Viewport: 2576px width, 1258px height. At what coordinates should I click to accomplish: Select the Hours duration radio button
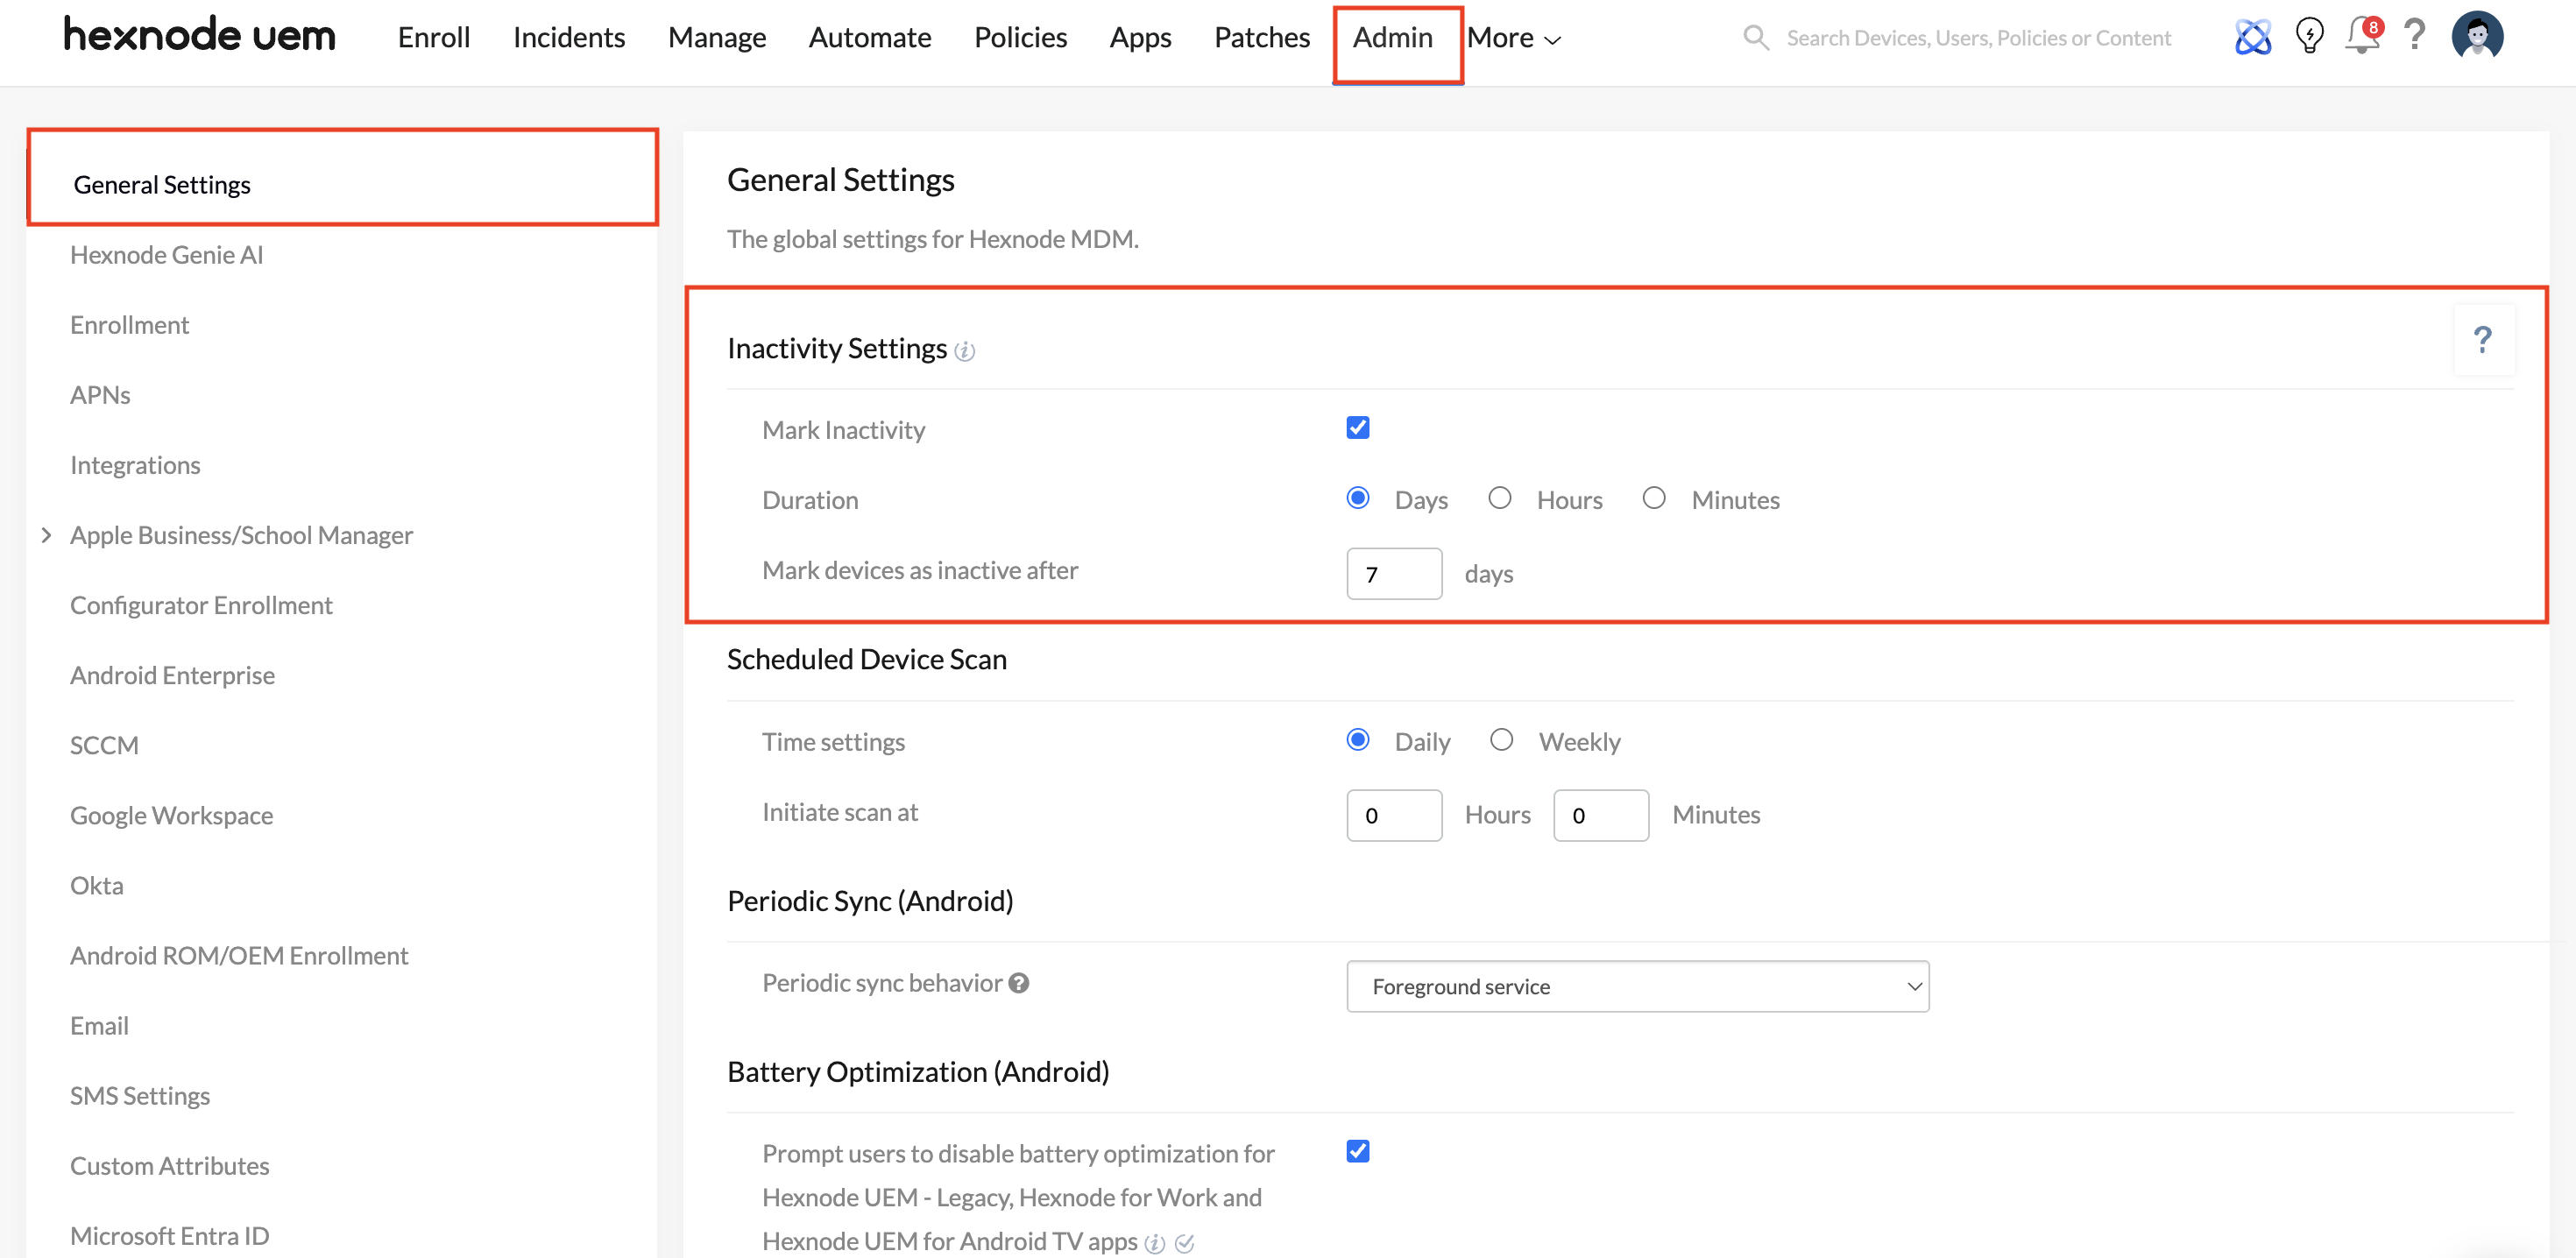(1499, 498)
